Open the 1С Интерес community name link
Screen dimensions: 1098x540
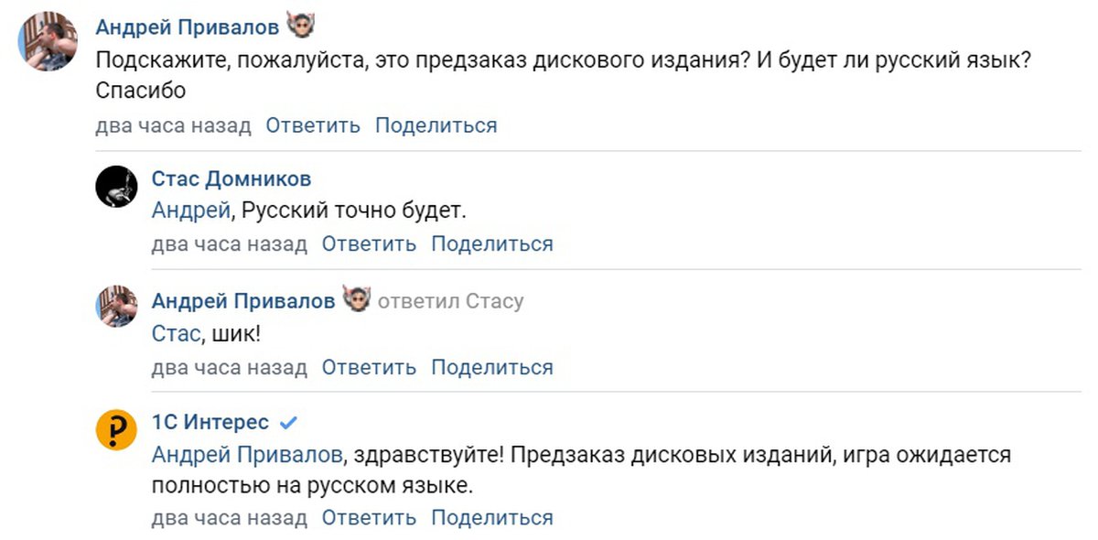210,422
